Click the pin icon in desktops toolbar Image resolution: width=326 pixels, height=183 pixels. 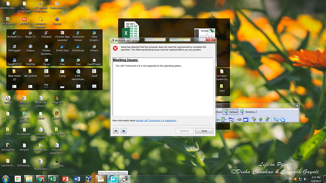[239, 119]
